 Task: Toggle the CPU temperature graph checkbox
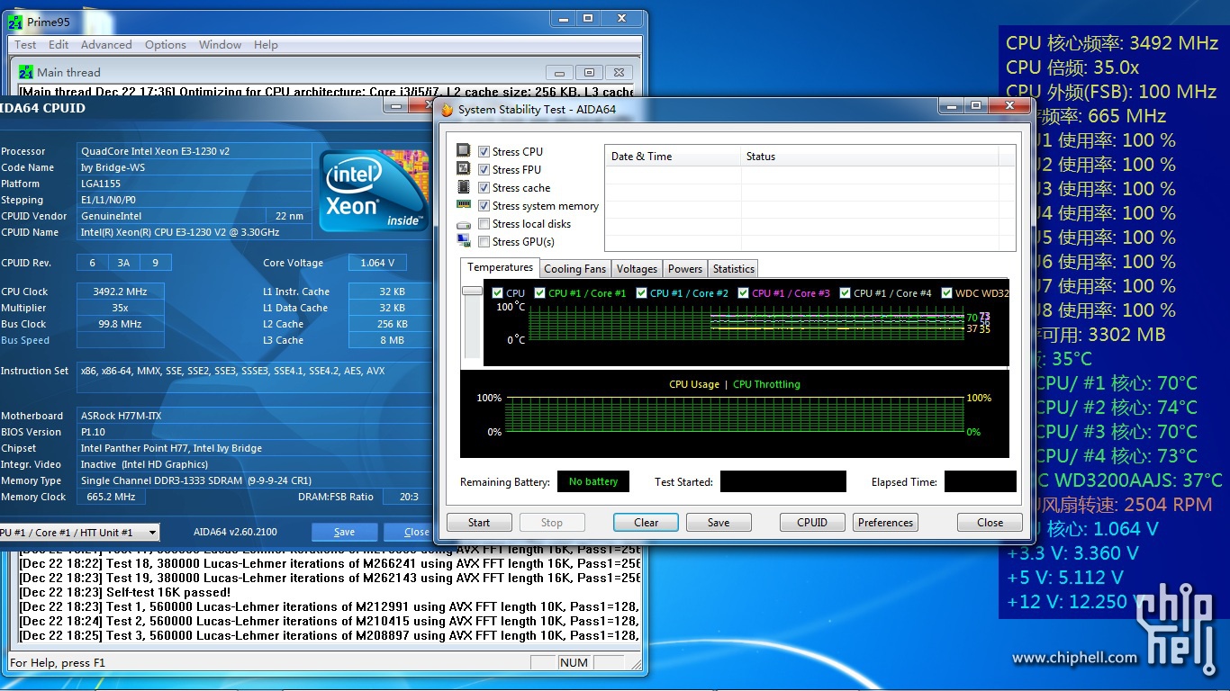pos(497,293)
